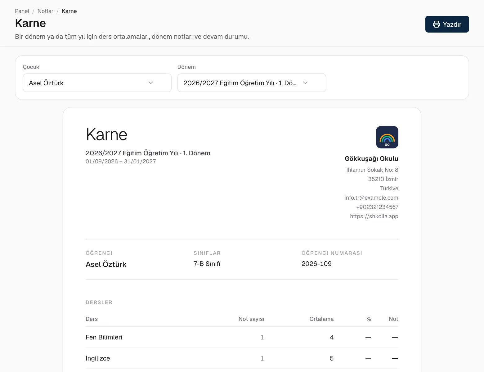Click the https://shkolla.app website address
Image resolution: width=484 pixels, height=372 pixels.
[374, 216]
